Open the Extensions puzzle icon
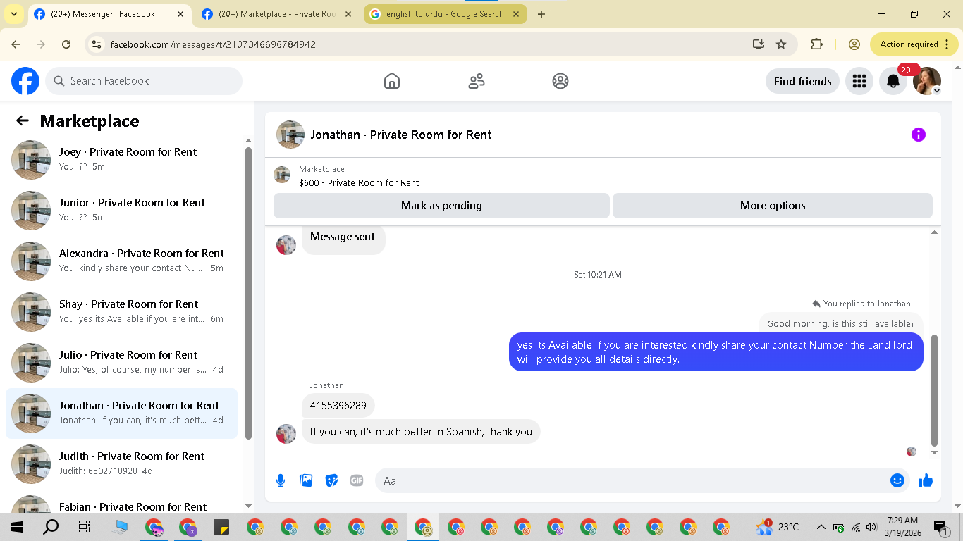The image size is (963, 541). 816,44
